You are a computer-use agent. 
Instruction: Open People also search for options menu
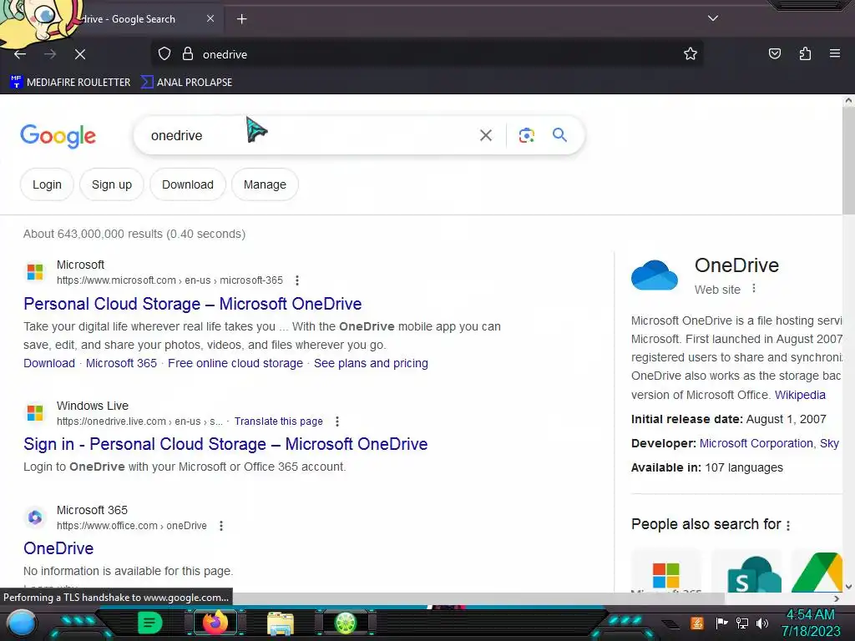click(x=788, y=526)
